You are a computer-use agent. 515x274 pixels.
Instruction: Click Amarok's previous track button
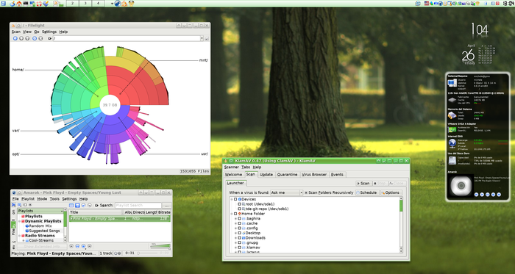click(71, 246)
